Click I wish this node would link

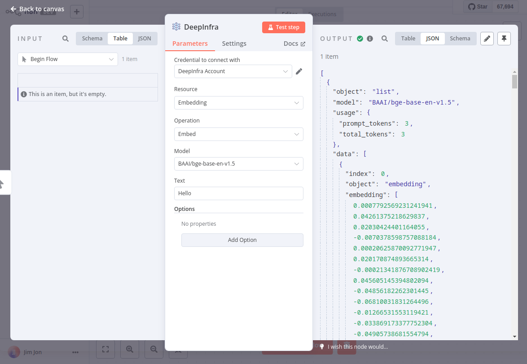[x=358, y=346]
